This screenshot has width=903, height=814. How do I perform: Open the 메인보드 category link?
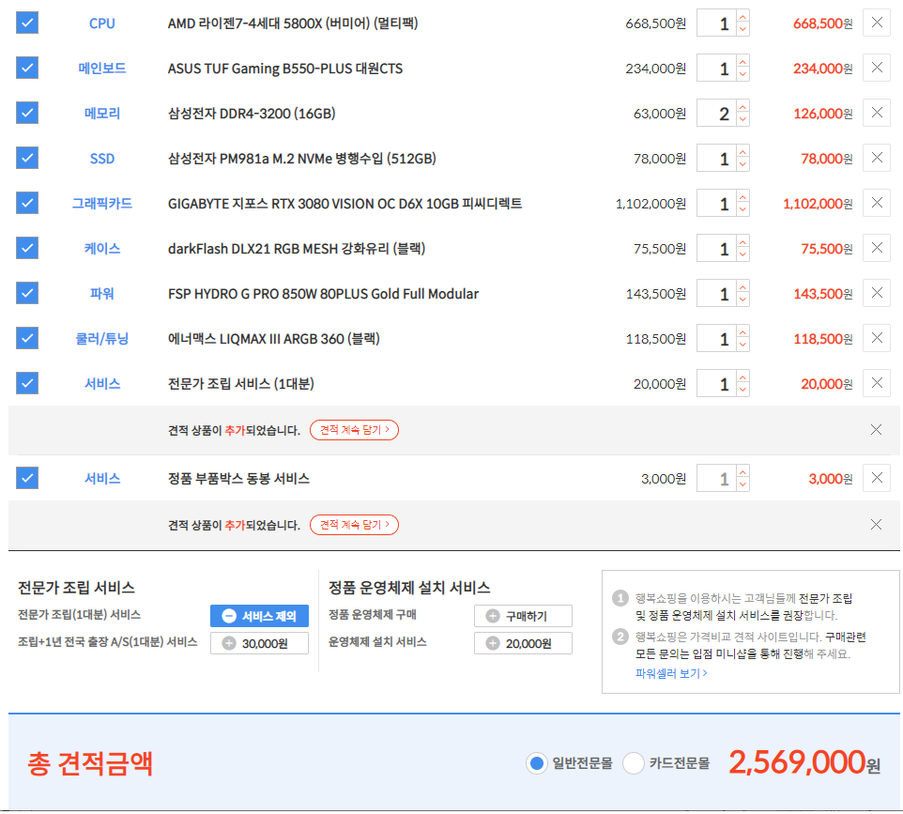click(102, 69)
